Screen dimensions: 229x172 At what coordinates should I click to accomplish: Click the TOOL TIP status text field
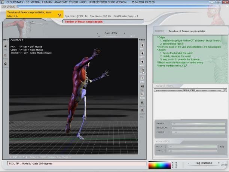point(77,163)
